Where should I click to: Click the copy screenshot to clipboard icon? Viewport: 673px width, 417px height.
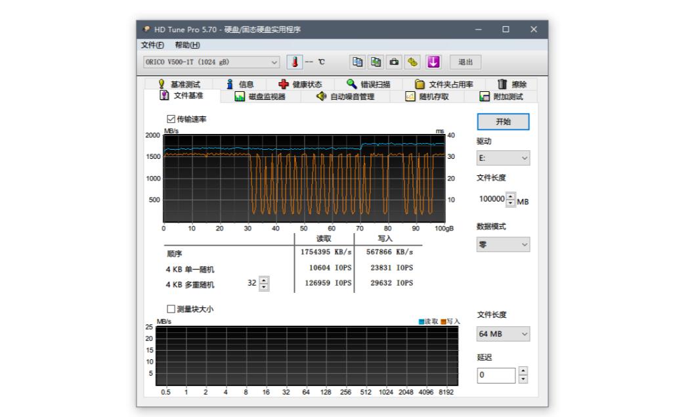coord(376,62)
